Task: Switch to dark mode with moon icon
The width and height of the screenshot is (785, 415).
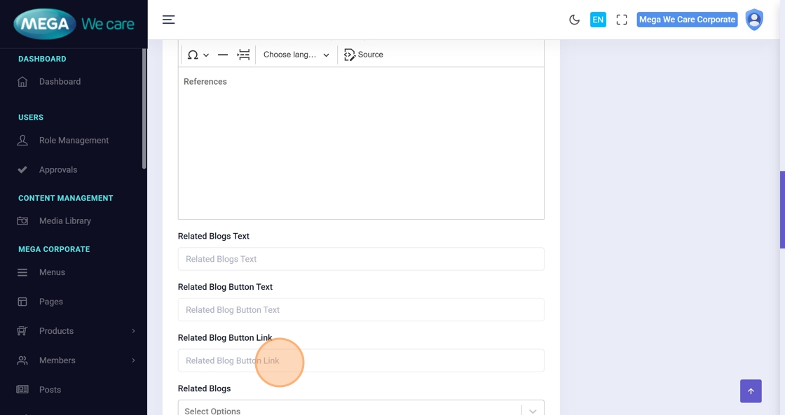Action: point(574,20)
